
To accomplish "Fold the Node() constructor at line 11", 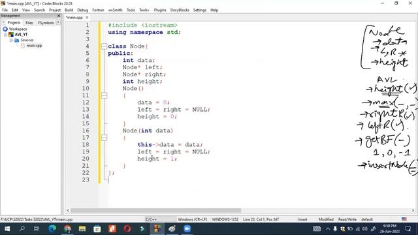I will tap(104, 95).
